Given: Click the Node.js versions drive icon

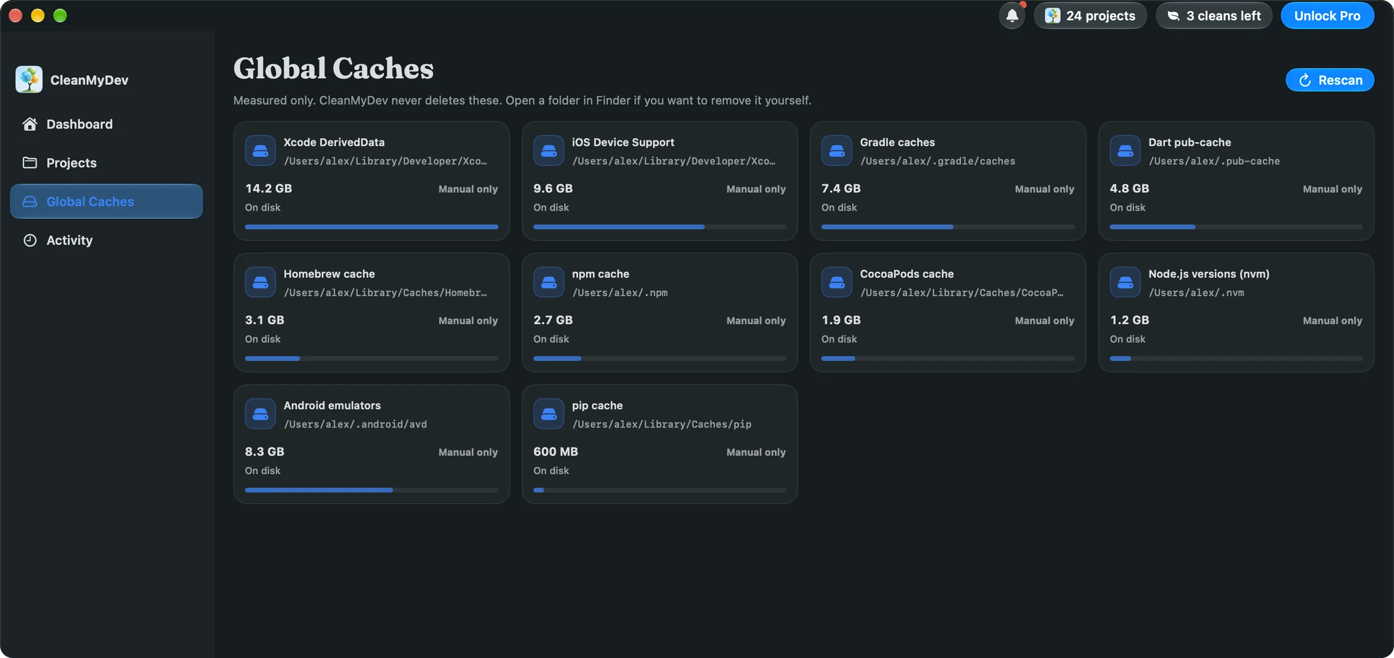Looking at the screenshot, I should (x=1125, y=282).
